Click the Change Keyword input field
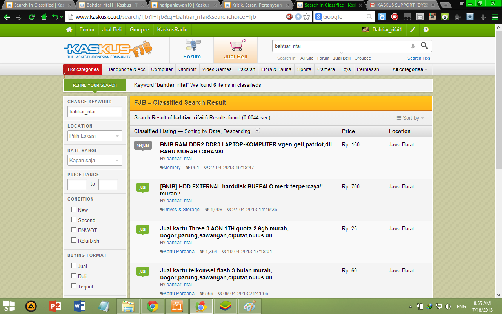This screenshot has width=502, height=314. 95,111
